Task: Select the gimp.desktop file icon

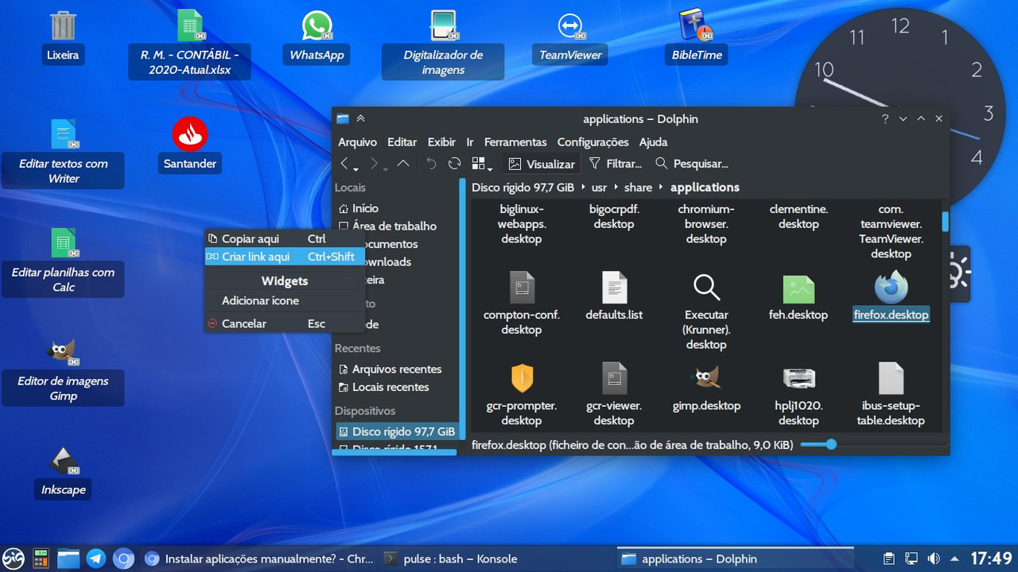Action: [706, 378]
